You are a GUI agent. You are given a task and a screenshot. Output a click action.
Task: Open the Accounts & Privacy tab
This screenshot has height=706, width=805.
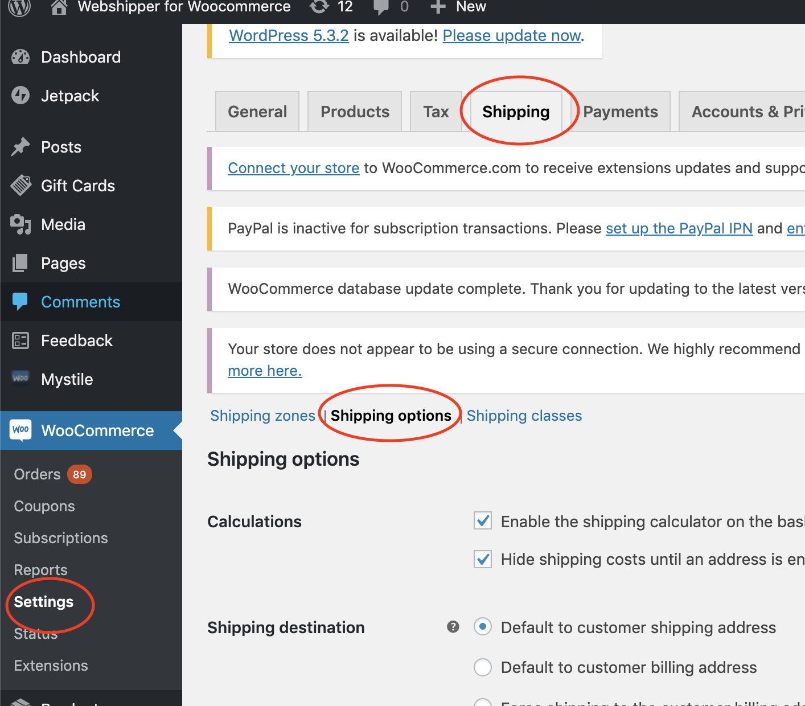pos(742,112)
